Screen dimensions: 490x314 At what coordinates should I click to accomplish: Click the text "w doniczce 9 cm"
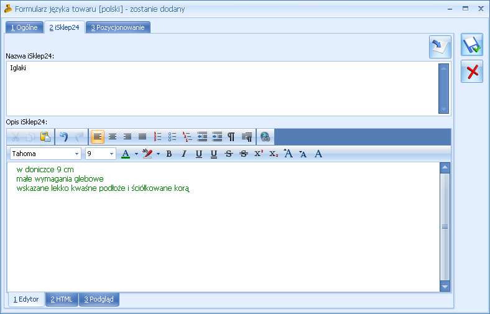click(x=45, y=170)
